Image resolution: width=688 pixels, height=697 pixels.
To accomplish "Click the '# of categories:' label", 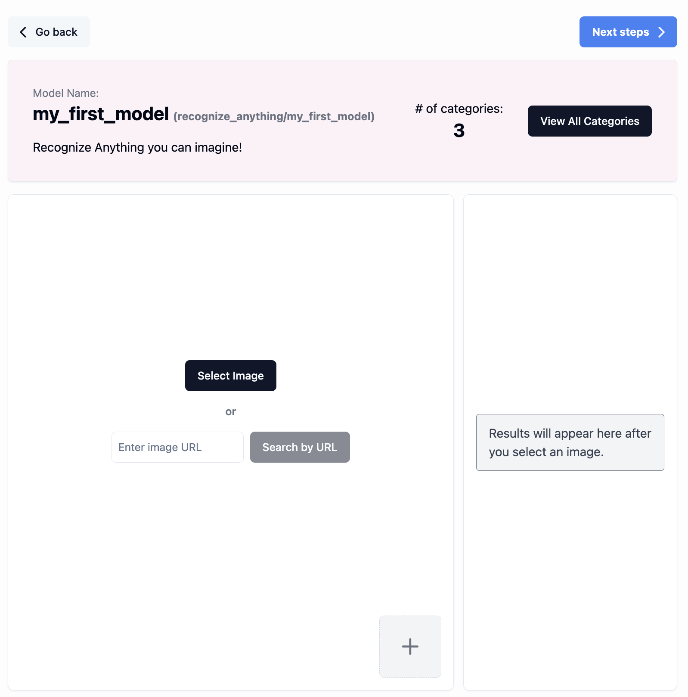I will click(459, 109).
